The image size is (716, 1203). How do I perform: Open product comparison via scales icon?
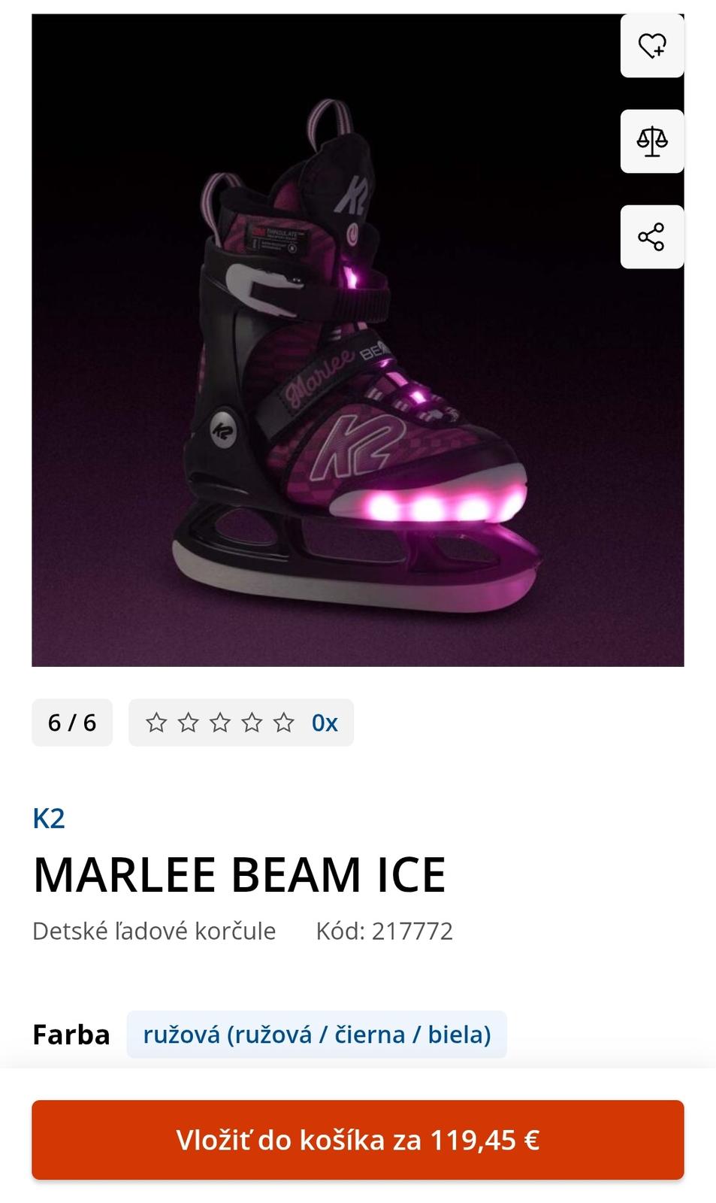pyautogui.click(x=651, y=141)
